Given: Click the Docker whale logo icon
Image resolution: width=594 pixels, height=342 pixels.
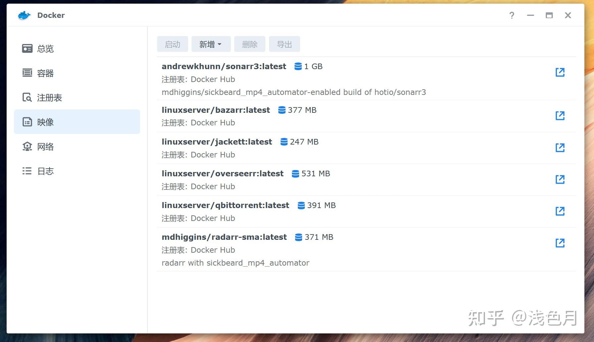Looking at the screenshot, I should point(24,15).
